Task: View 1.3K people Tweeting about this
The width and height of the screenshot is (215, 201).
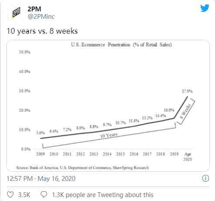Action: click(102, 195)
